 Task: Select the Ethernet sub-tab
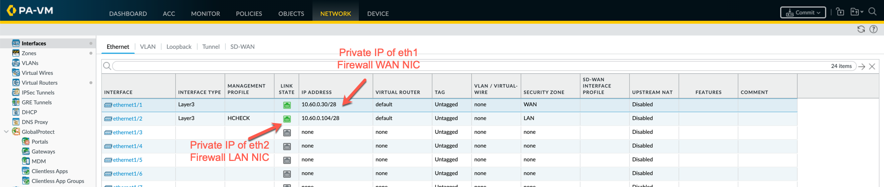(x=118, y=47)
